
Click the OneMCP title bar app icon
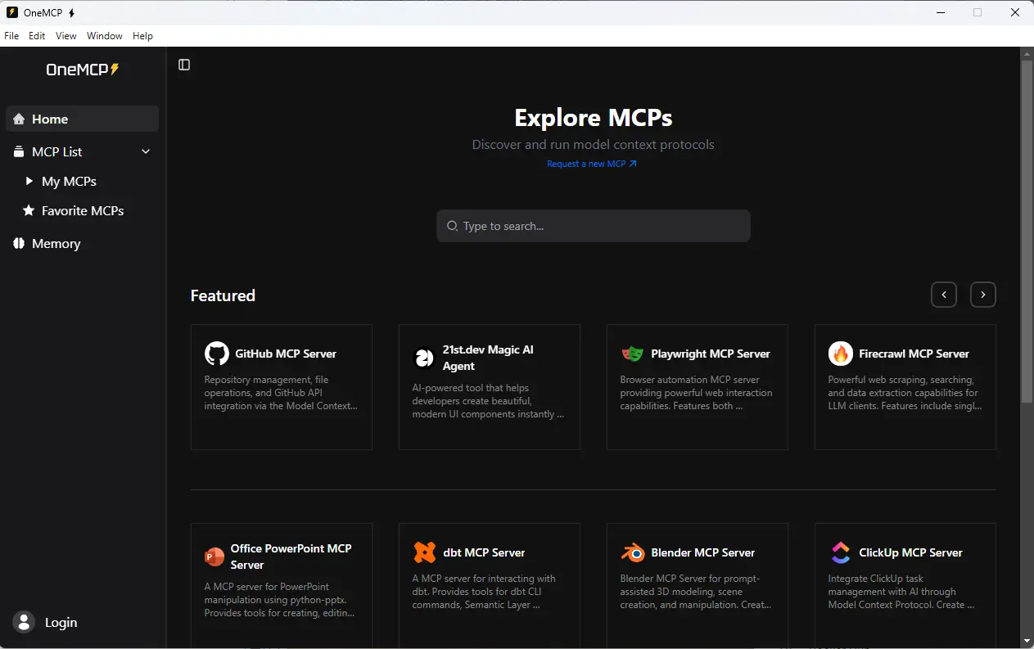coord(12,12)
